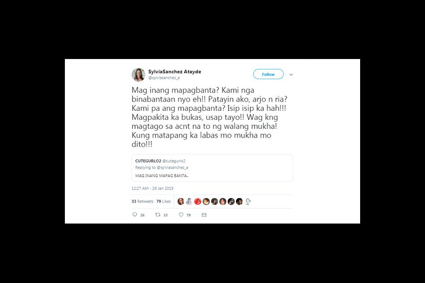
Task: Click the like count 79 beside heart
Action: click(189, 215)
